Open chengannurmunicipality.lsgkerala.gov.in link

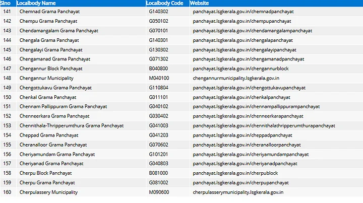pos(236,78)
